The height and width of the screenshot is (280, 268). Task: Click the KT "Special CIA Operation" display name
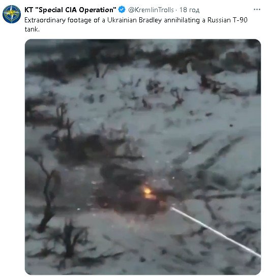coord(70,10)
